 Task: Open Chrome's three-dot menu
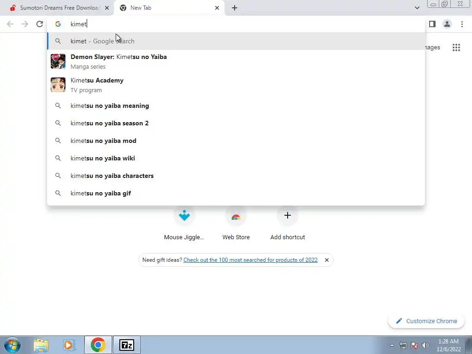462,24
